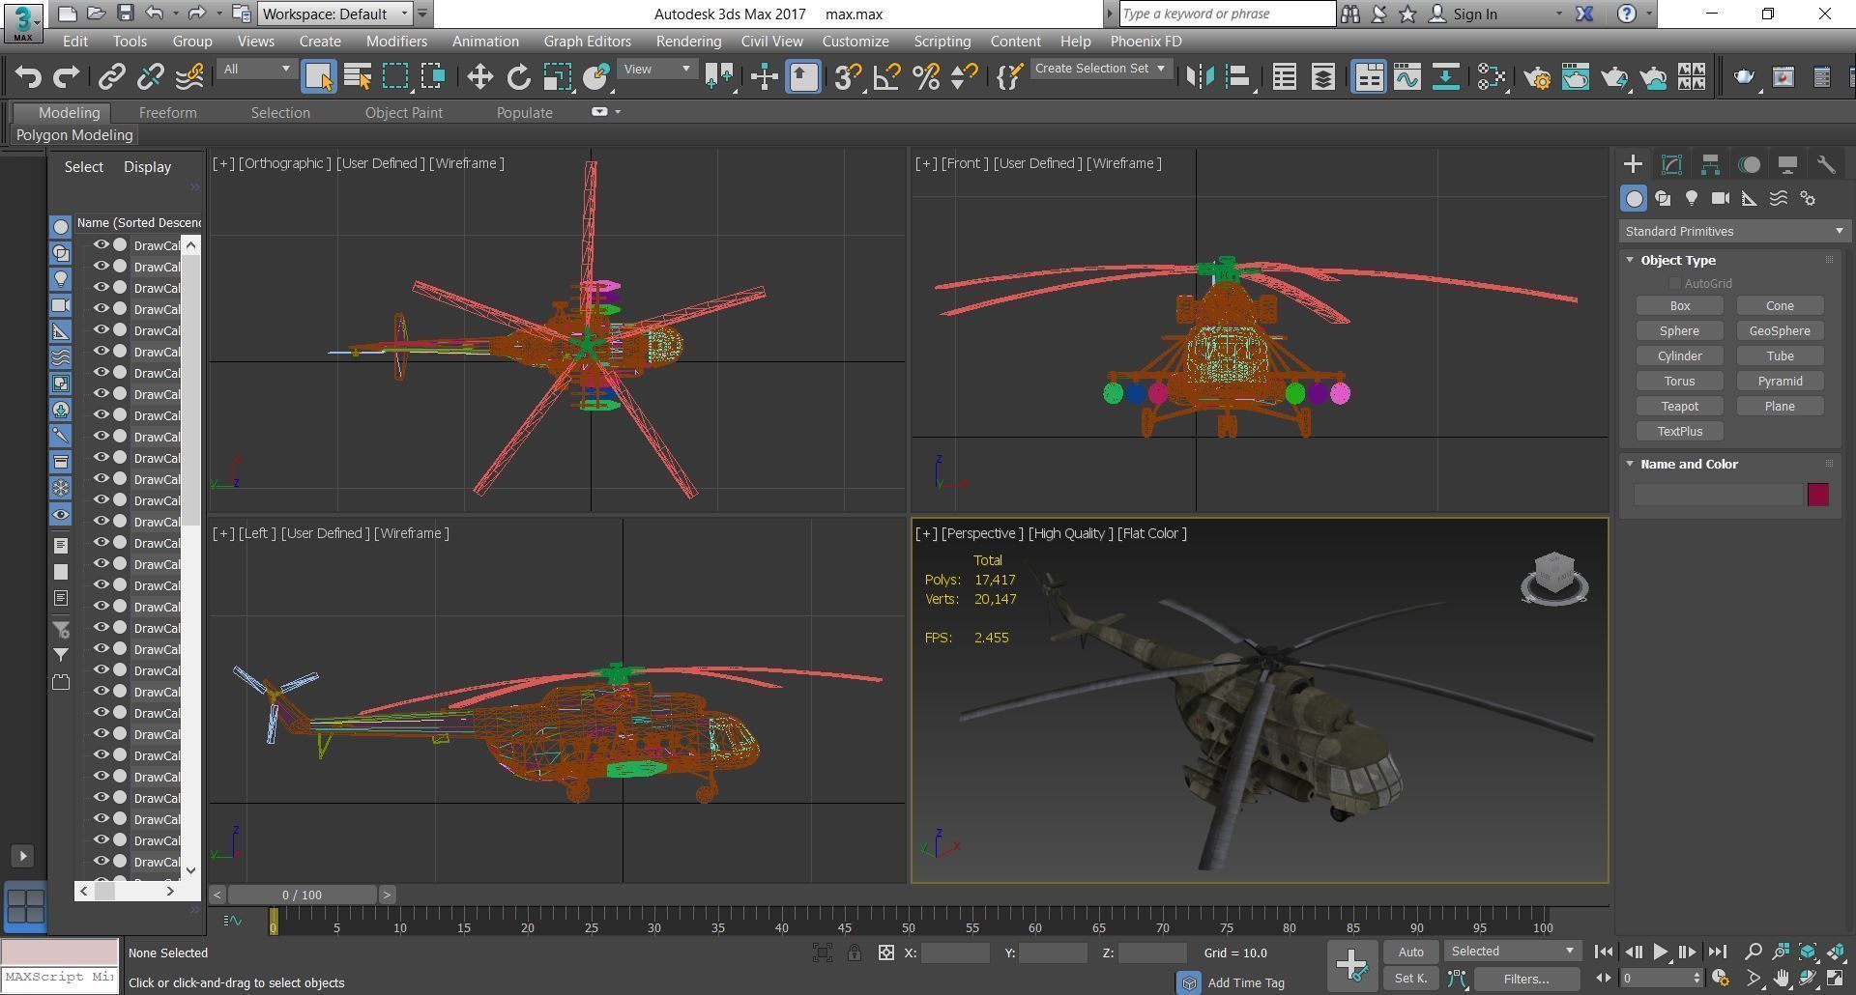1856x995 pixels.
Task: Switch to the Freeform ribbon tab
Action: (x=167, y=112)
